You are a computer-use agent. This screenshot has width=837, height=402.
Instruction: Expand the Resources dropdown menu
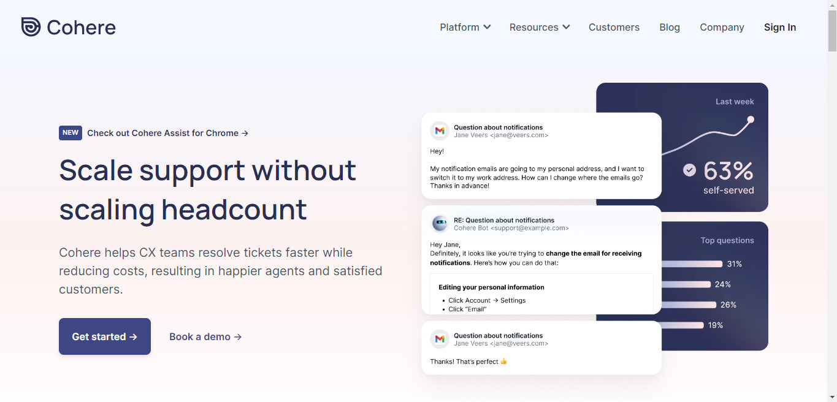[540, 27]
